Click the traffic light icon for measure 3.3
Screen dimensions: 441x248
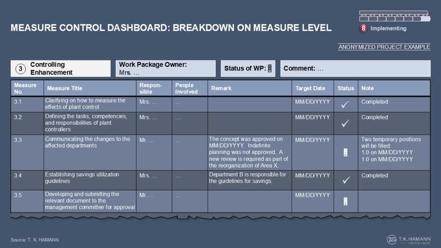[345, 152]
